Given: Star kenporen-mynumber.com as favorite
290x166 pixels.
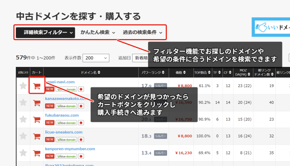Looking at the screenshot, I should [x=23, y=153].
